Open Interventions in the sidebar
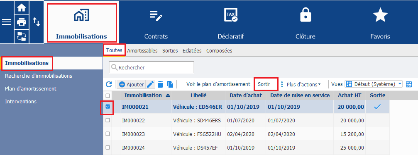 (x=21, y=101)
